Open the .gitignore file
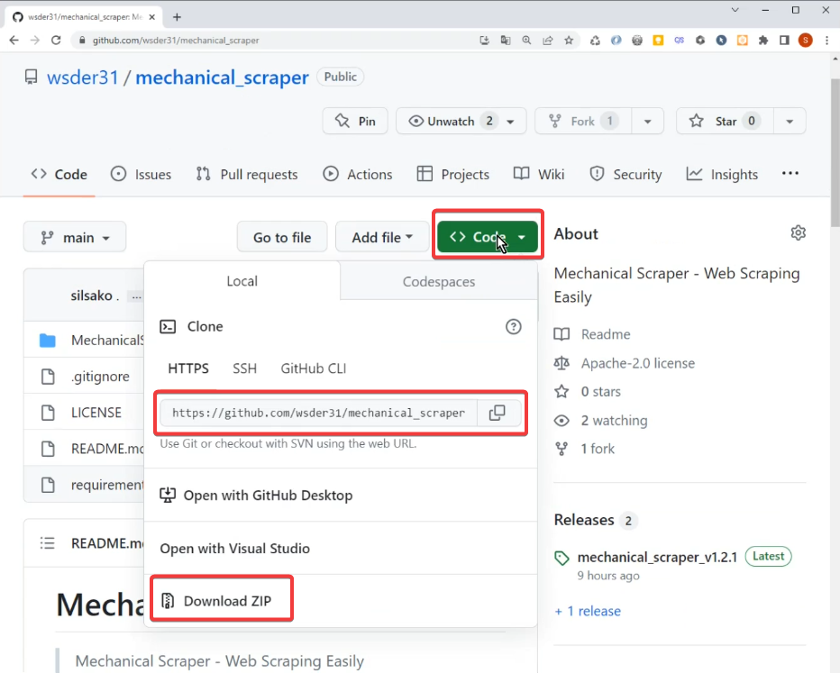The height and width of the screenshot is (673, 840). tap(100, 377)
